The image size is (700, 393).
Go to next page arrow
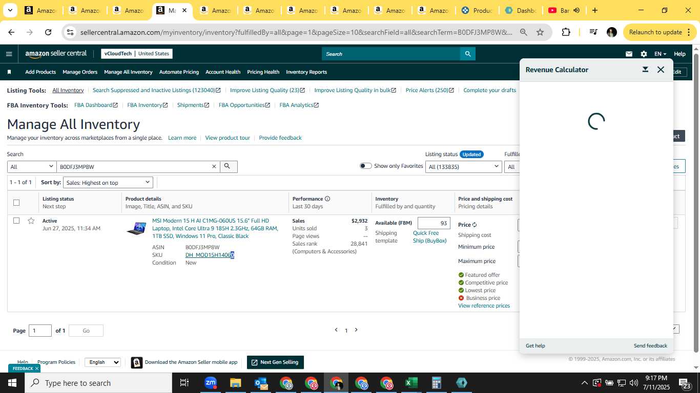click(356, 330)
